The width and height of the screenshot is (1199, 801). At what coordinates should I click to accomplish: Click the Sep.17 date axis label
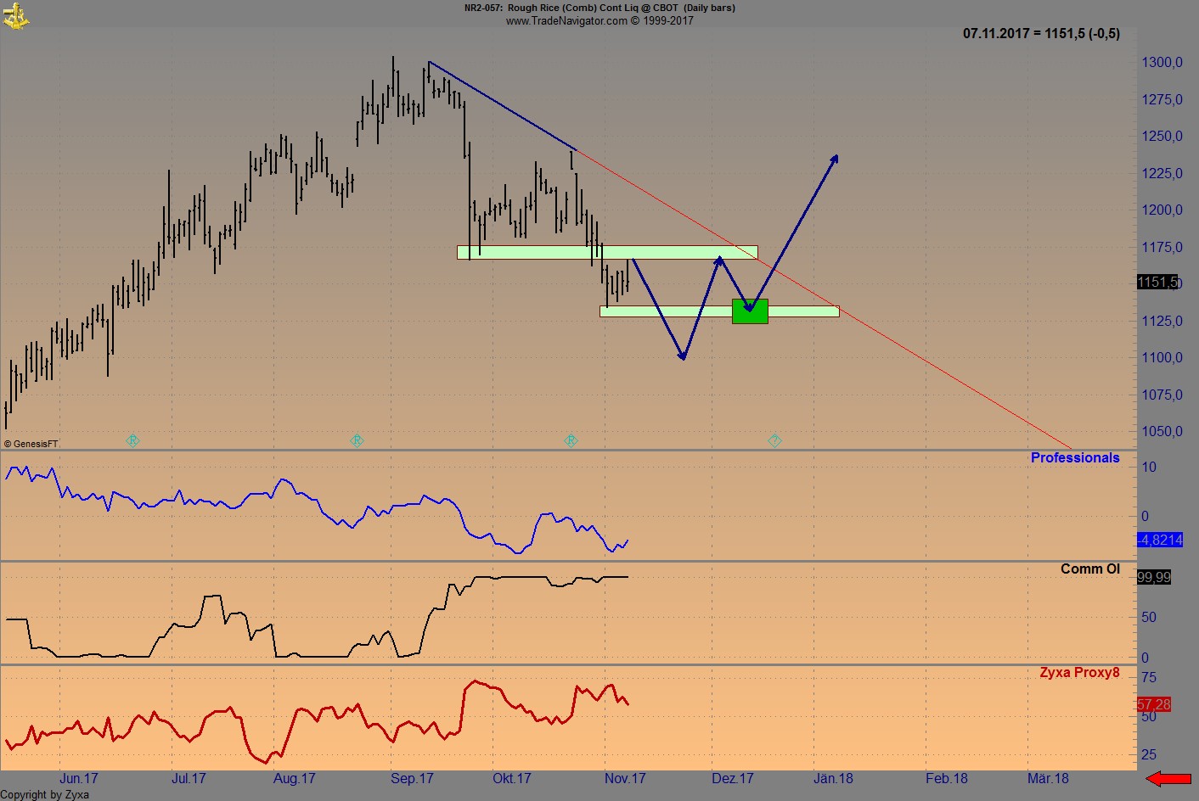pos(412,778)
